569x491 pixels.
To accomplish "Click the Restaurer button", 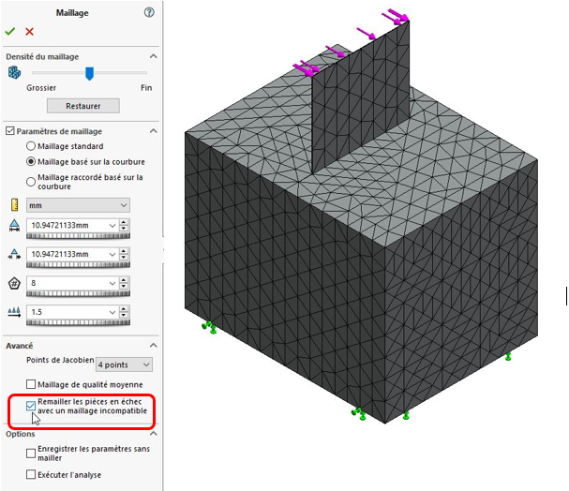I will click(83, 106).
